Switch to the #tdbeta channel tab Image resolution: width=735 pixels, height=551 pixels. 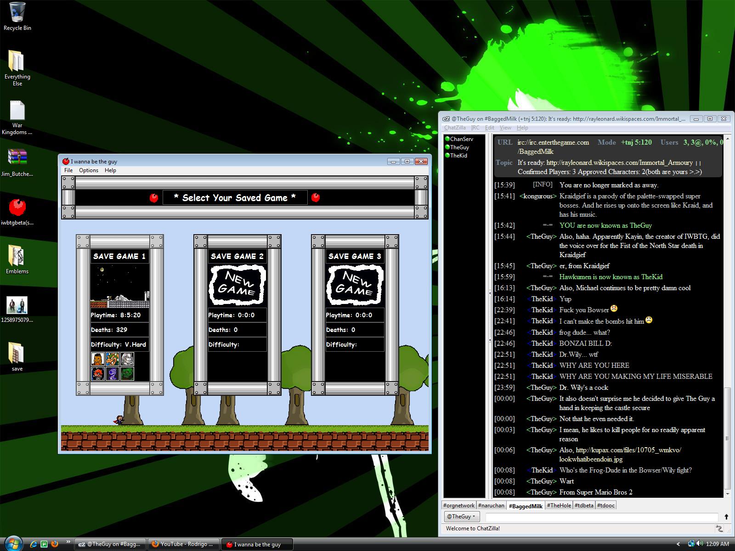click(584, 506)
